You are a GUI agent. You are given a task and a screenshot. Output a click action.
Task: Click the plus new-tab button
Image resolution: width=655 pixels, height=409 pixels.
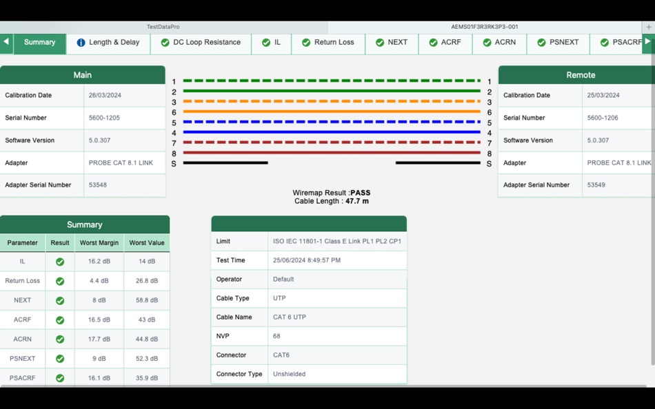[649, 27]
